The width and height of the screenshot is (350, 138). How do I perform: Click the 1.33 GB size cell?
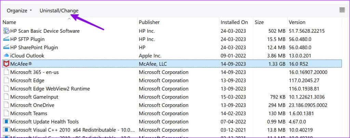tap(277, 64)
